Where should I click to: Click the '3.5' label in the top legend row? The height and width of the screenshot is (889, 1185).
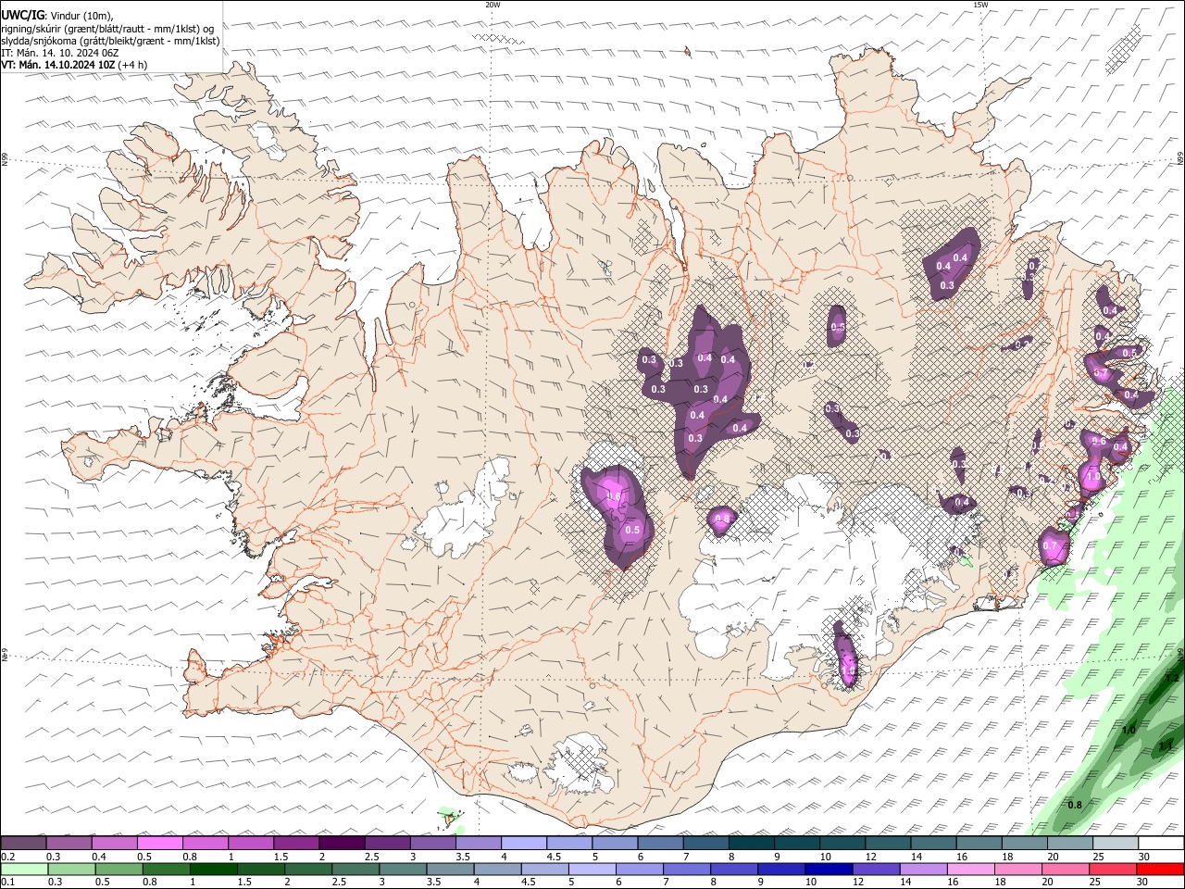point(462,858)
